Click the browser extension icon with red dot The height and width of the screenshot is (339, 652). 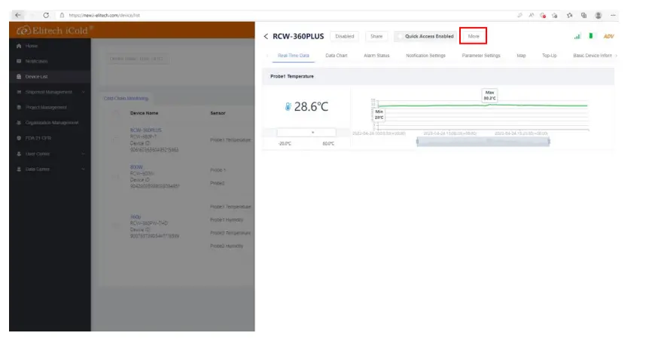coord(543,15)
